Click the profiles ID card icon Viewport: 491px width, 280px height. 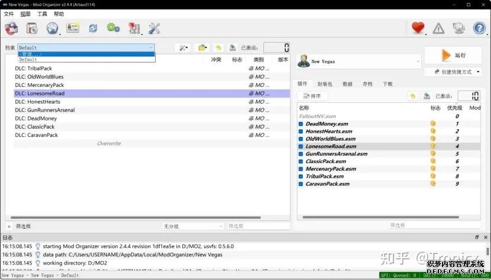[73, 28]
